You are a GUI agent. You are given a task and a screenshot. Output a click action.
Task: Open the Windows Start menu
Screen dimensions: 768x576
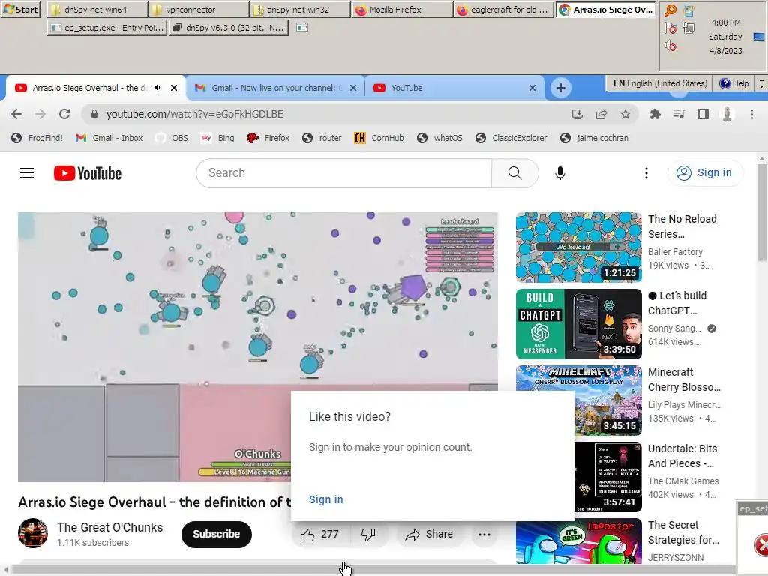pyautogui.click(x=20, y=9)
